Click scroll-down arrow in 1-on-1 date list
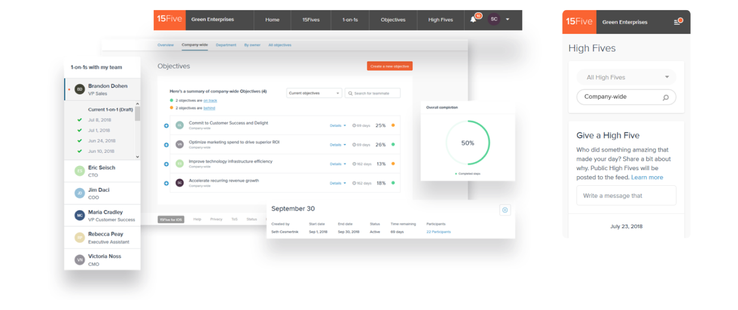The image size is (738, 310). 138,157
